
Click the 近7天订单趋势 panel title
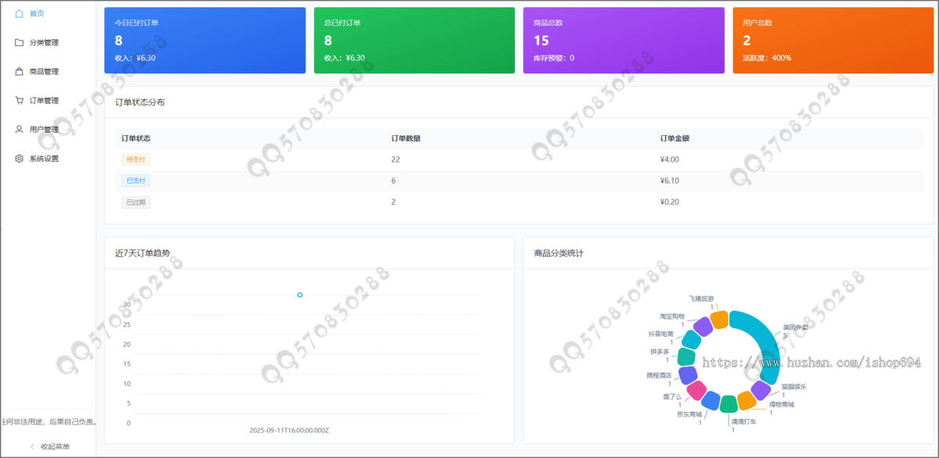[x=142, y=253]
